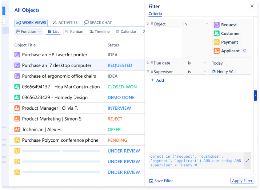Open the 'is' operator dropdown for Due date
260x190 pixels.
pos(196,63)
